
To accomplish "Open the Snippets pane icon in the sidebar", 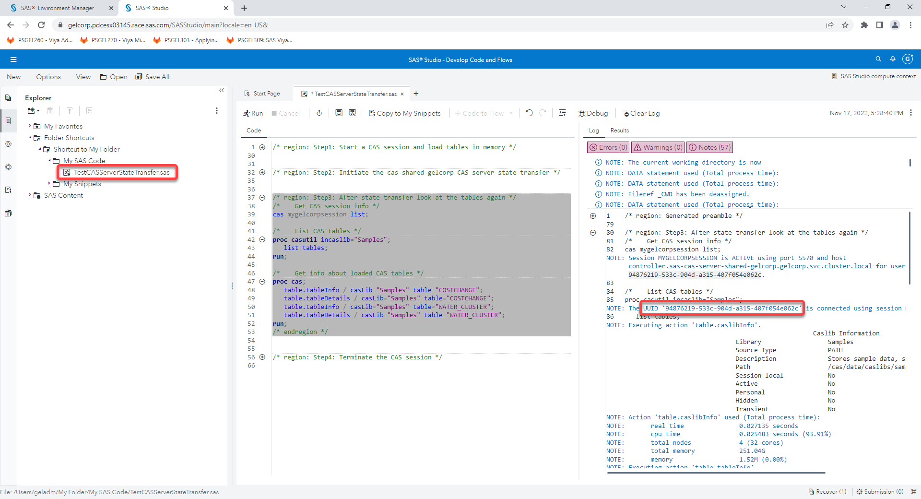I will (8, 190).
